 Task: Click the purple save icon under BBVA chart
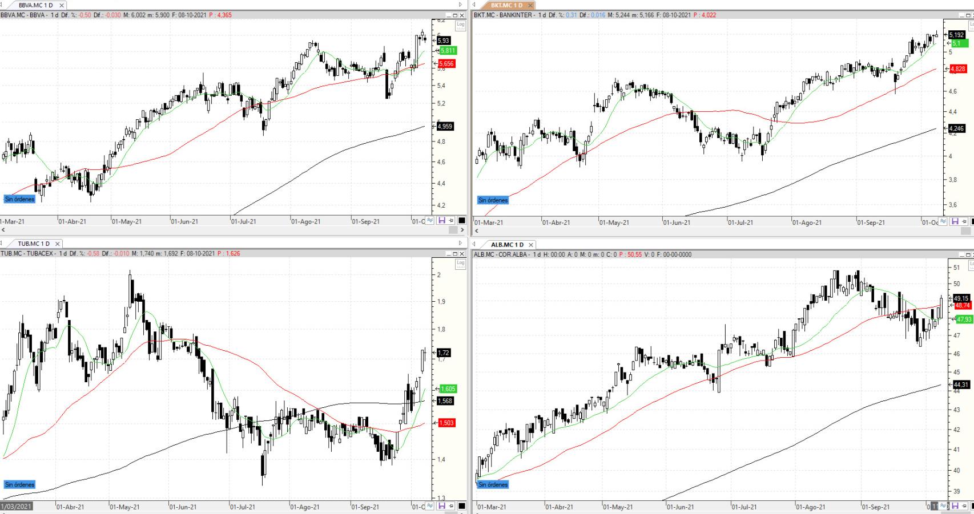pyautogui.click(x=441, y=221)
